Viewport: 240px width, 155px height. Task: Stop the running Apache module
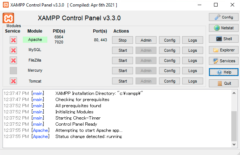pyautogui.click(x=123, y=40)
